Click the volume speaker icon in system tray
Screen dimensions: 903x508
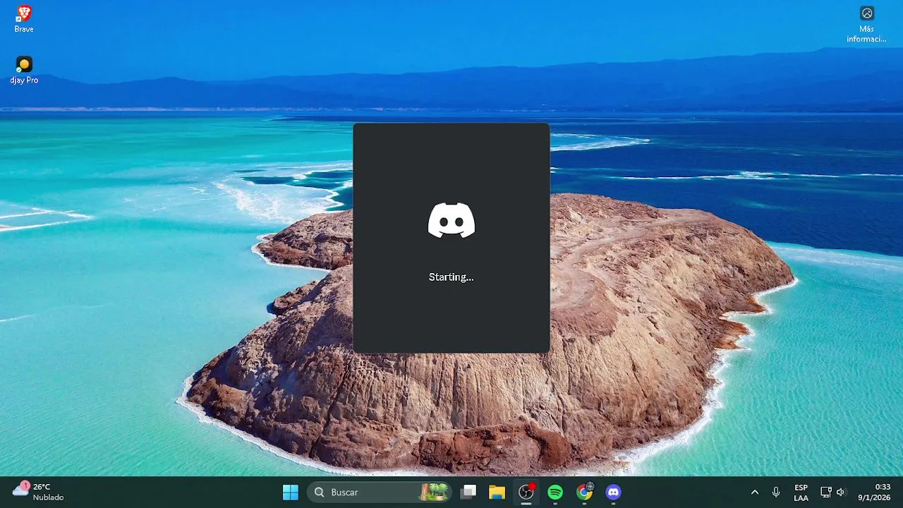840,492
